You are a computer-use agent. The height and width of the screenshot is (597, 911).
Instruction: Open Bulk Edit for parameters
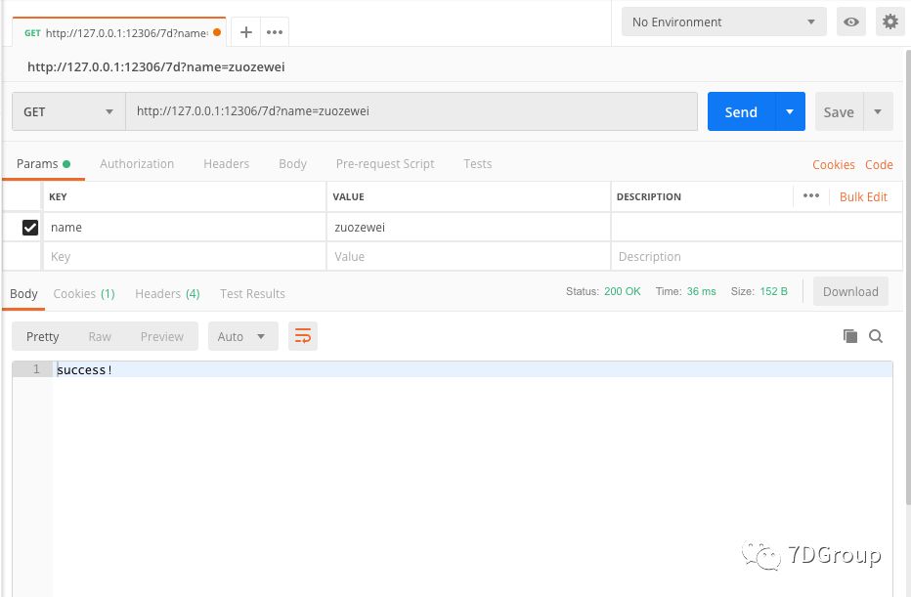point(862,196)
